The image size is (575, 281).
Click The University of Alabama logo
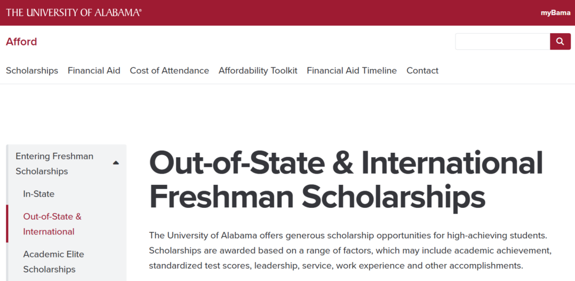click(x=74, y=12)
